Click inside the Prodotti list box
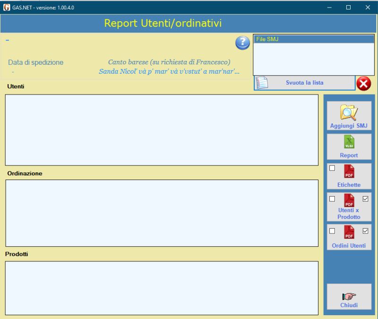Viewport: 378px width, 319px height. [x=162, y=288]
